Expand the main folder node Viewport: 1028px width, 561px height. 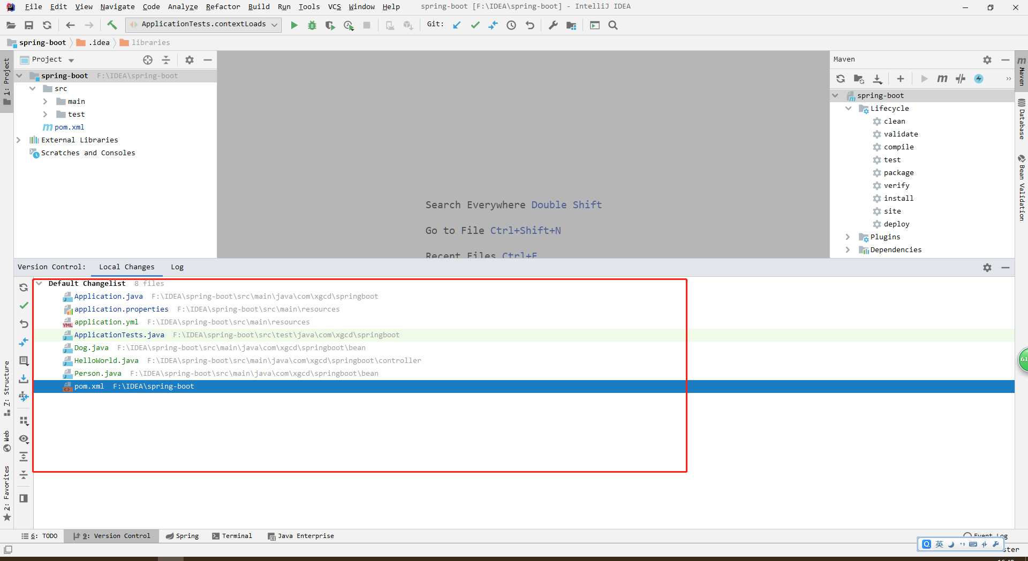click(x=46, y=101)
